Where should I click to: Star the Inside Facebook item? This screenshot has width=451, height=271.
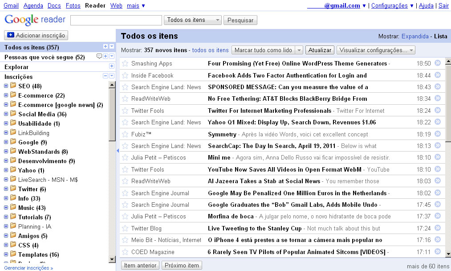pos(125,75)
